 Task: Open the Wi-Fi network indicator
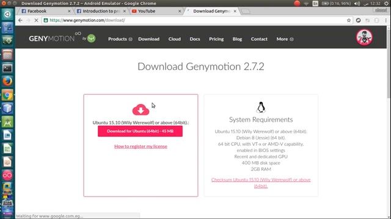306,4
